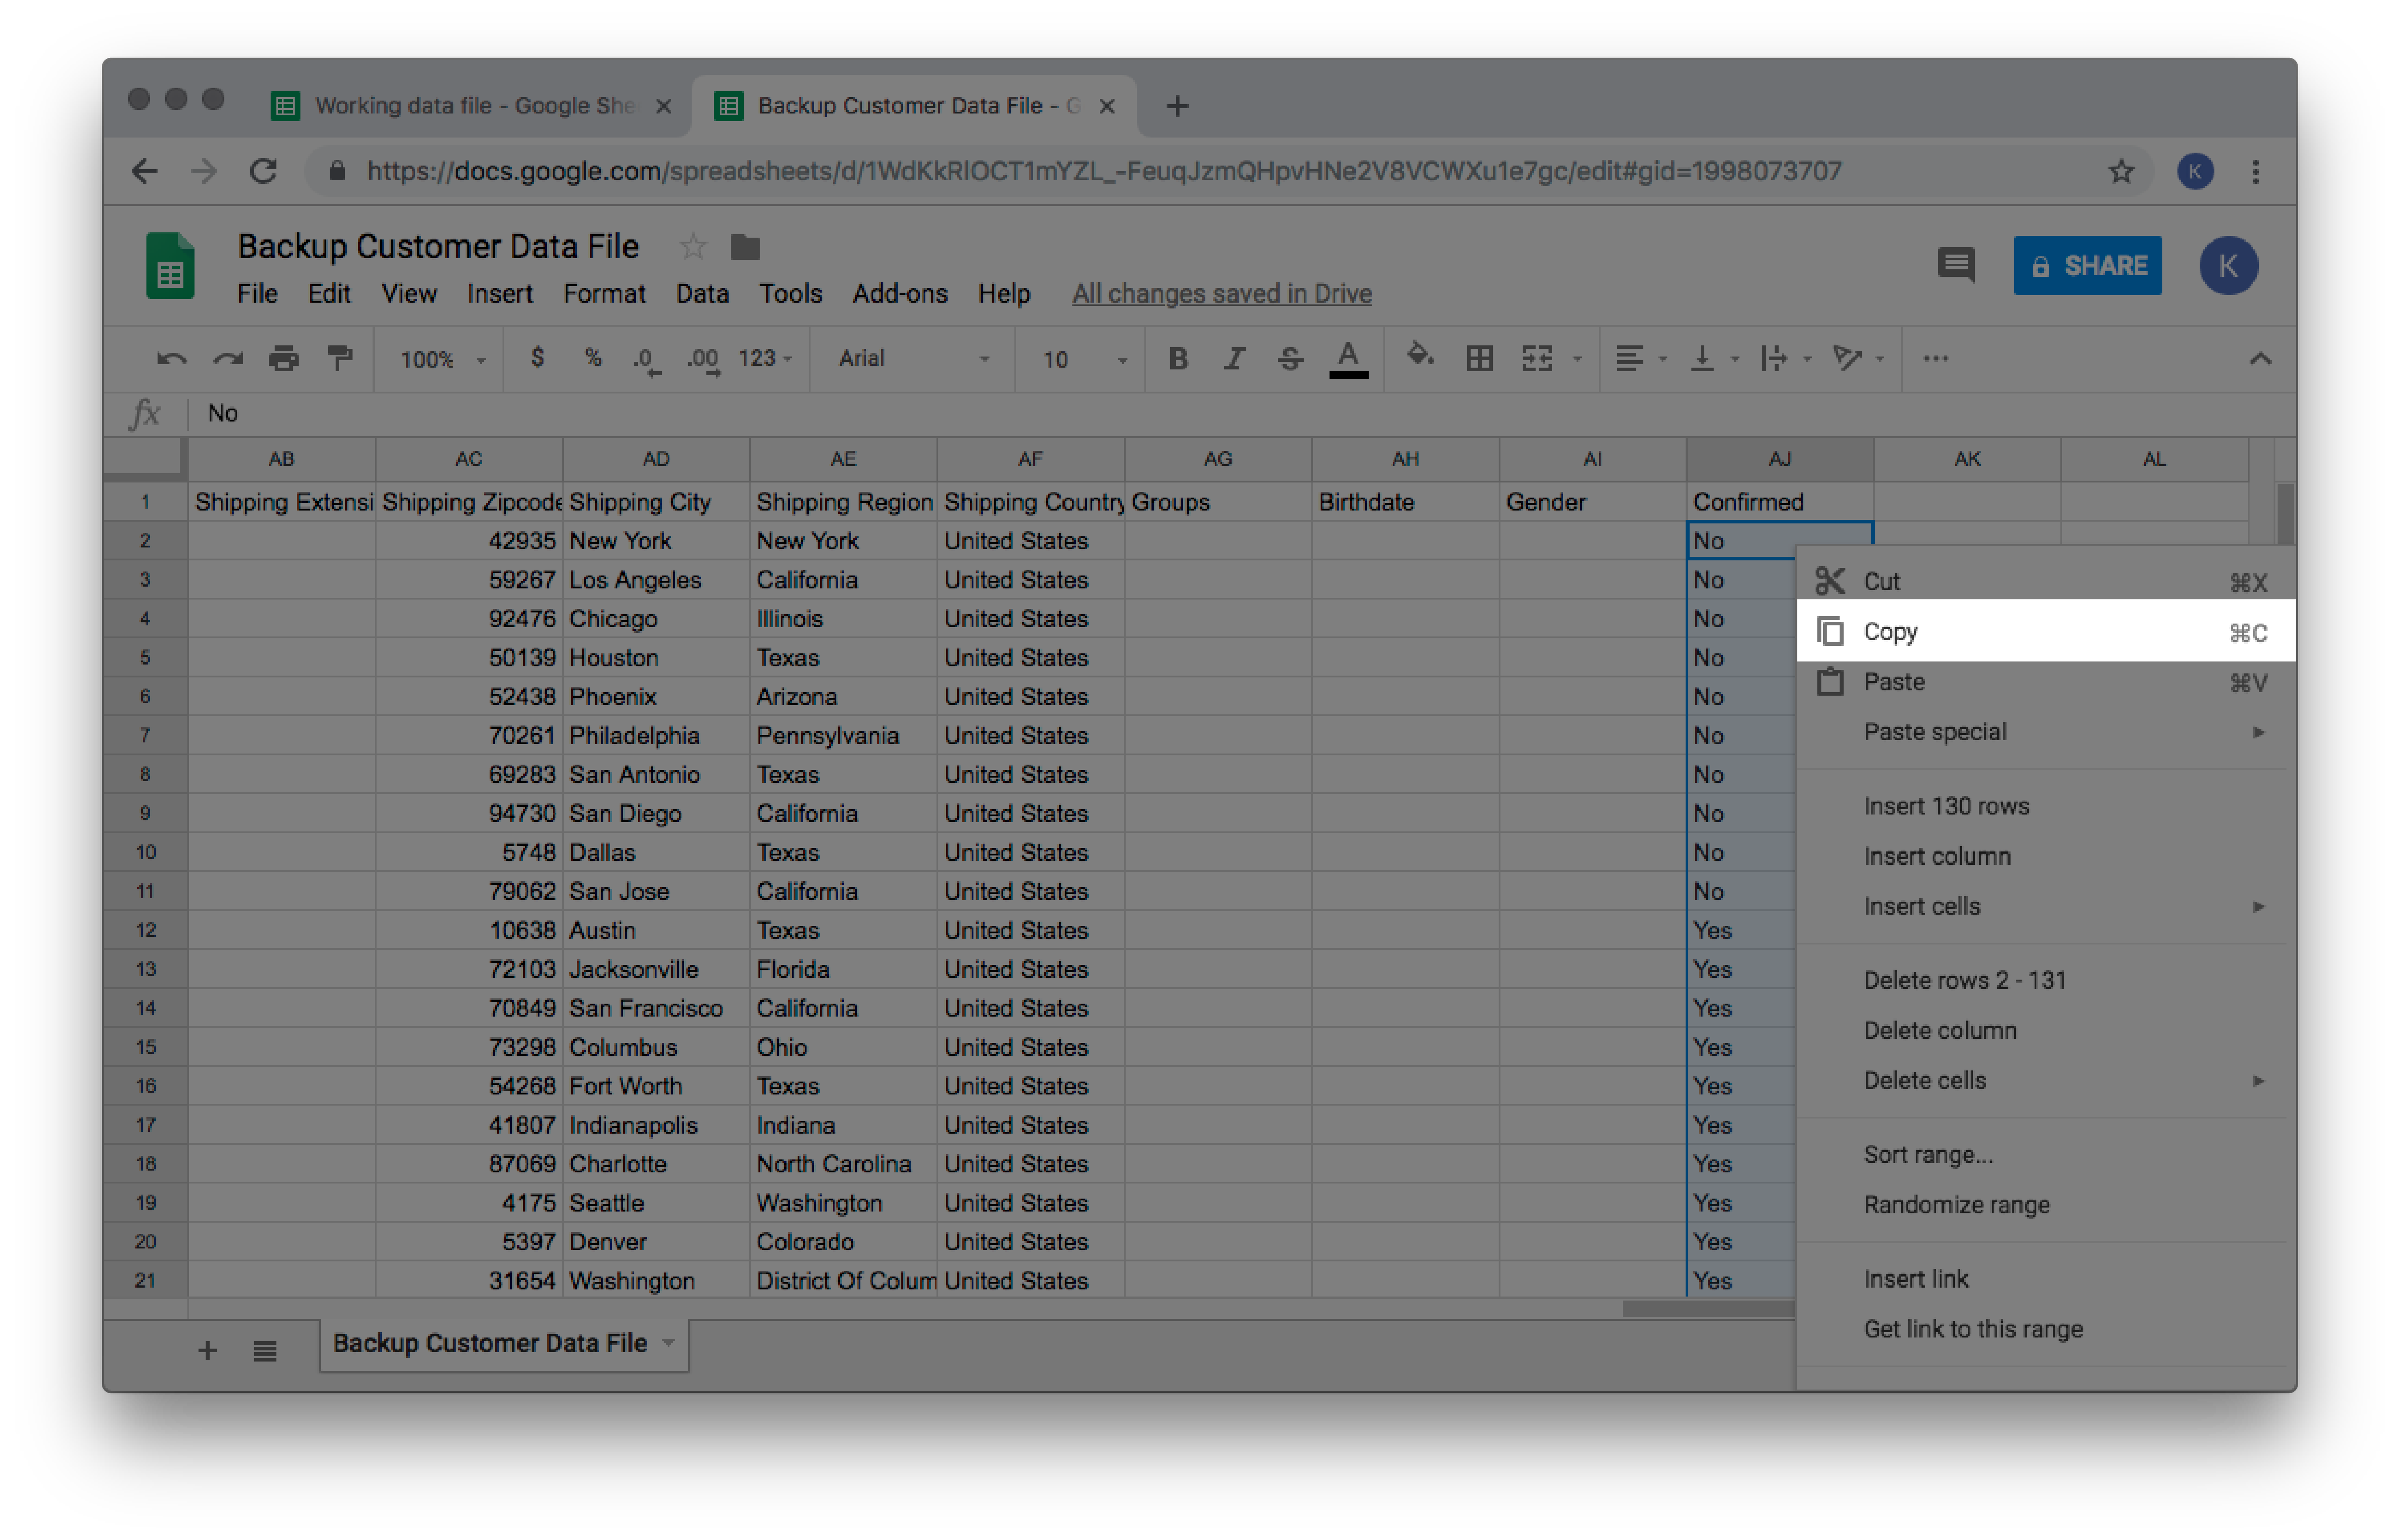Open the Chrome three-dot menu
The image size is (2400, 1540).
(2255, 171)
